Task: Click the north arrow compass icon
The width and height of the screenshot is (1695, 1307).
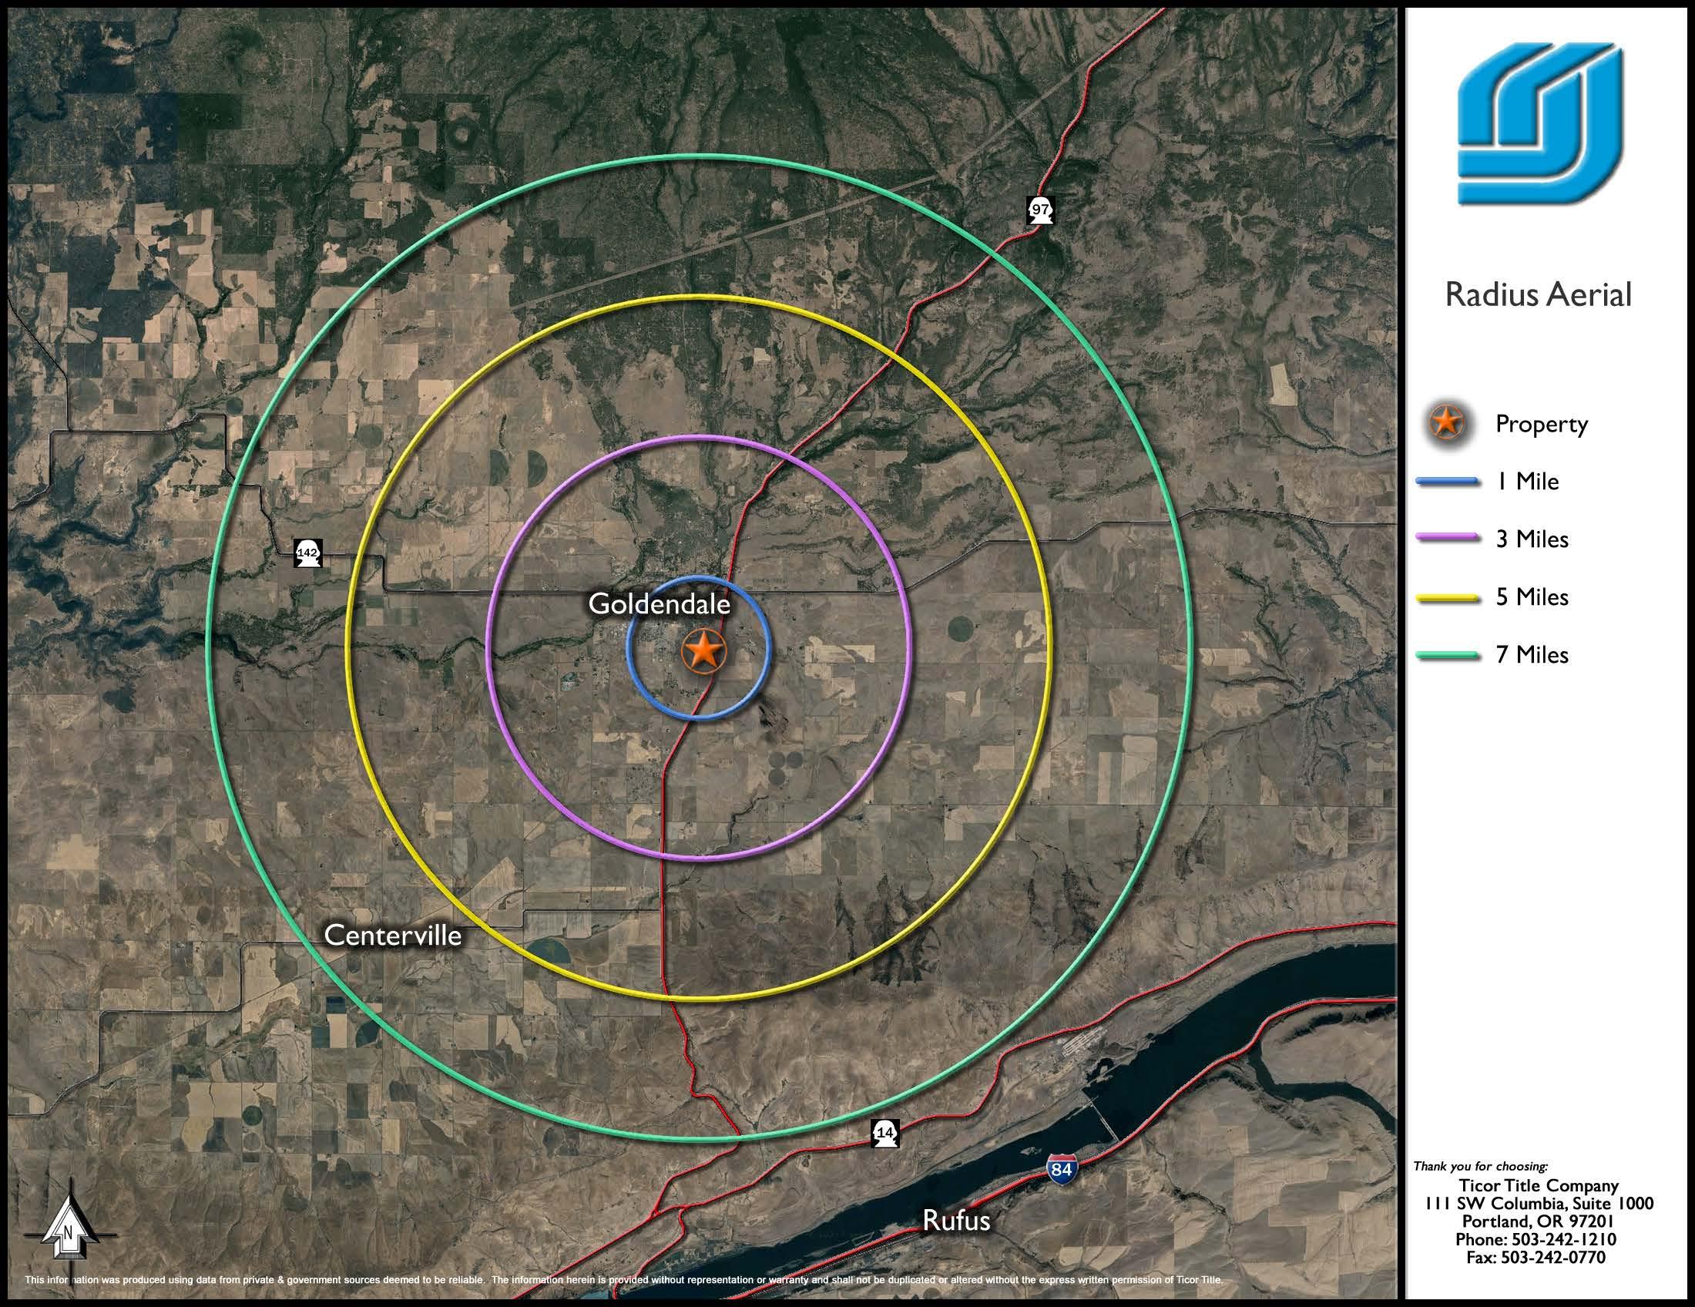Action: 69,1230
